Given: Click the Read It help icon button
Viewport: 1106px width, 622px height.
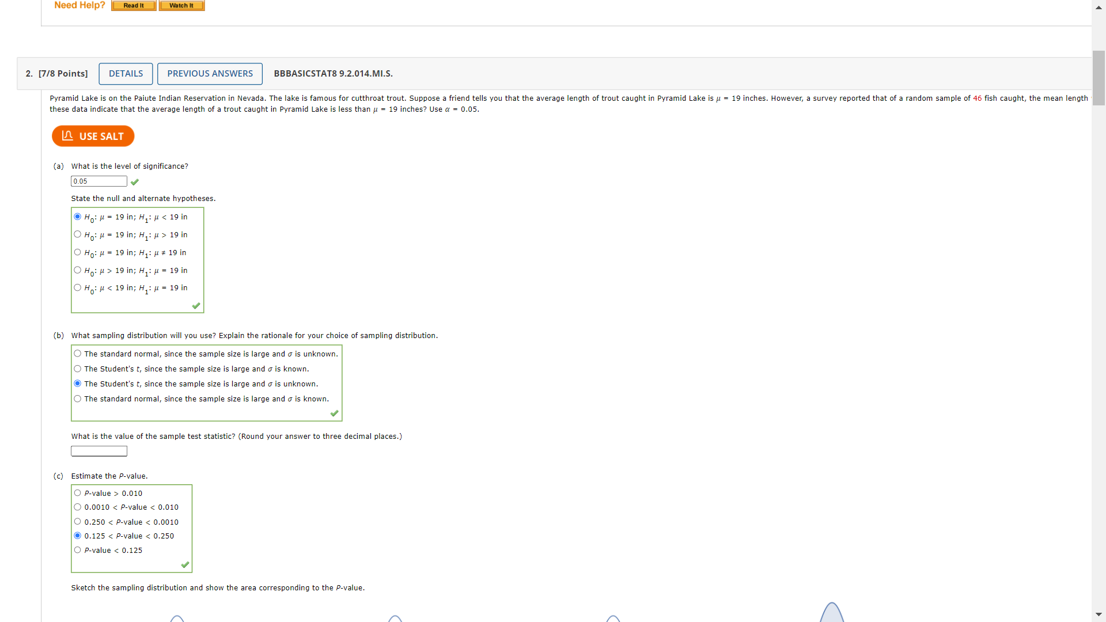Looking at the screenshot, I should (x=133, y=5).
